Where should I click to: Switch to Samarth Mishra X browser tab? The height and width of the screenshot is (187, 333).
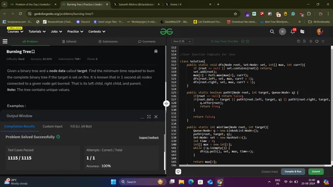click(136, 4)
